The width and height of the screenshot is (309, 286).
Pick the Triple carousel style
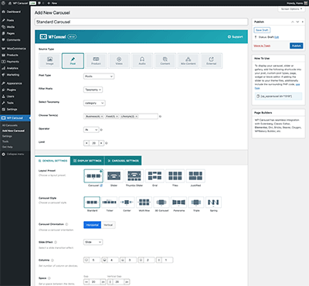[196, 203]
